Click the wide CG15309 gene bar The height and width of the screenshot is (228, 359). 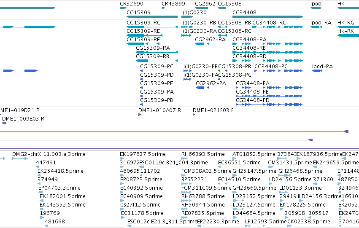(x=152, y=17)
